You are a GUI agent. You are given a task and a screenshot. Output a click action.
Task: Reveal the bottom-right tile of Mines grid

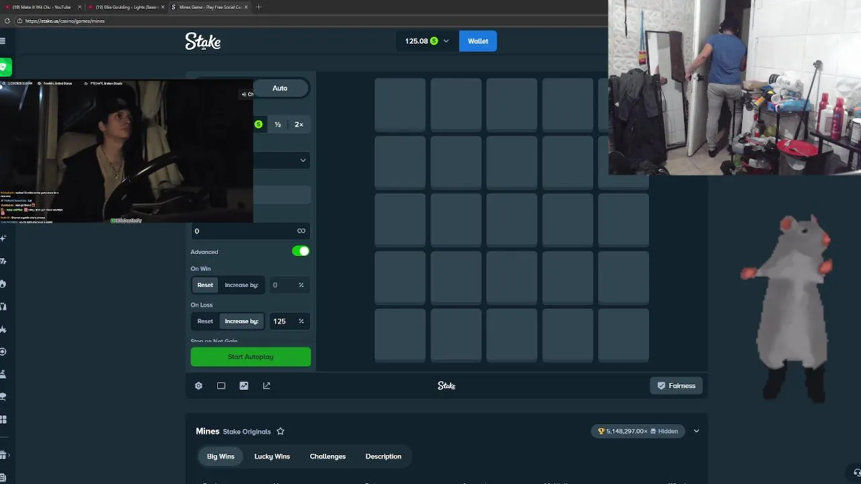pos(624,335)
